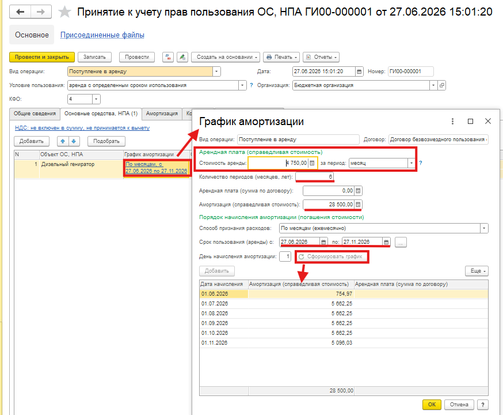Select the Основное section

32,35
